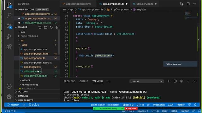This screenshot has height=113, width=202.
Task: Click the notifications bell in status bar
Action: pos(195,105)
